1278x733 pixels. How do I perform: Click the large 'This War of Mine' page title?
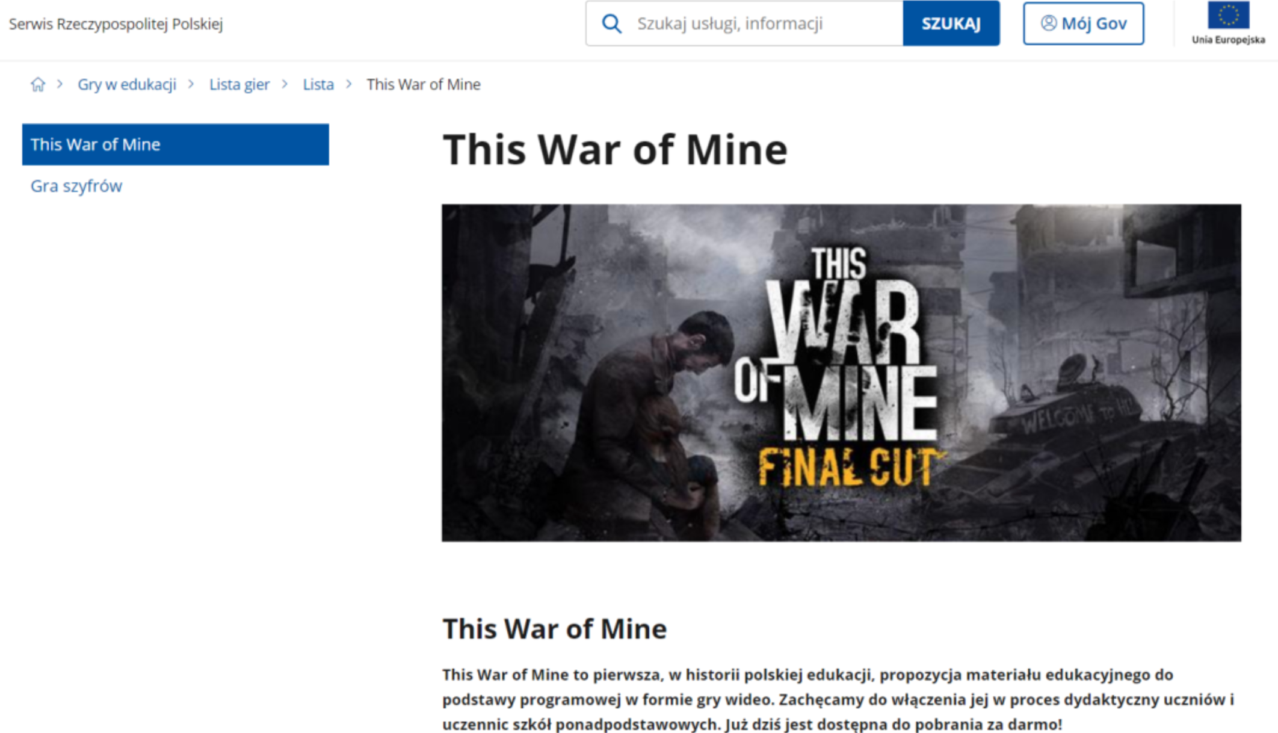(614, 150)
